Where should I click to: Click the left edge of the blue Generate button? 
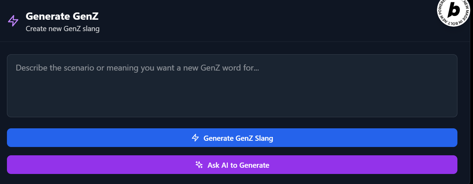click(x=14, y=138)
